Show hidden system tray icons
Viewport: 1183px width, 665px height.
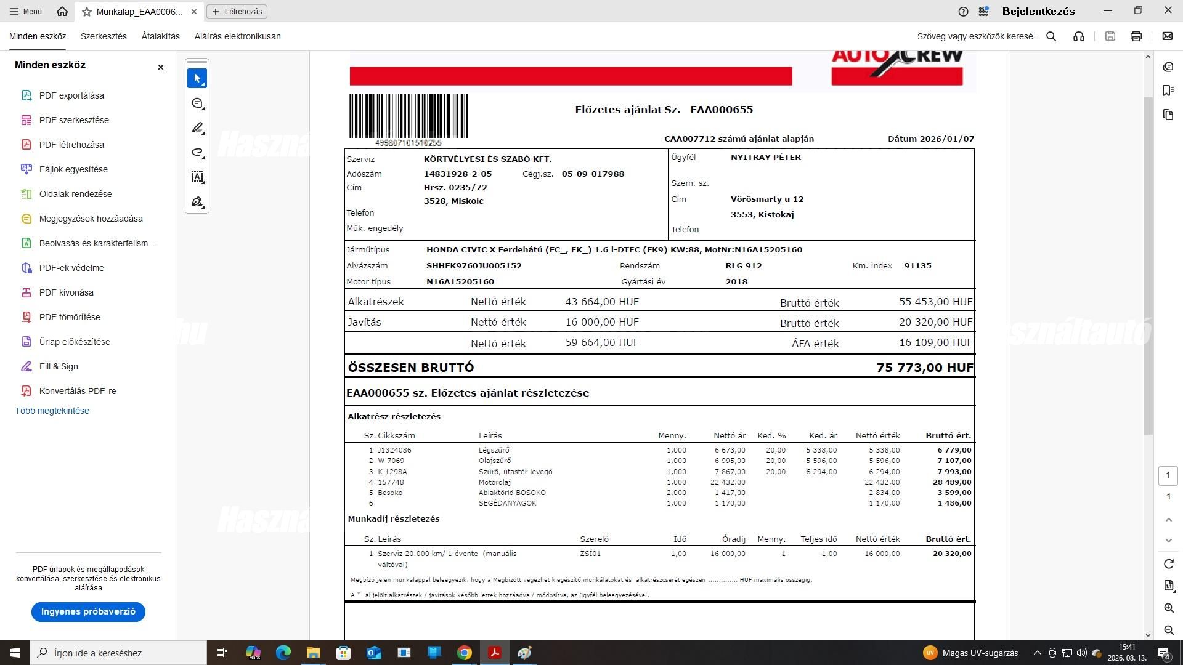coord(1037,653)
